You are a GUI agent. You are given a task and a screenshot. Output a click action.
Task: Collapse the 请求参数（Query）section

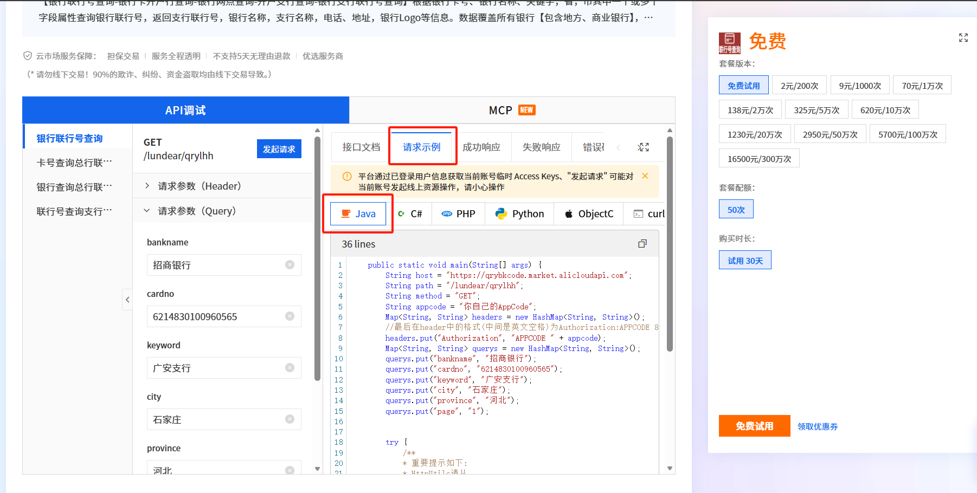click(192, 210)
